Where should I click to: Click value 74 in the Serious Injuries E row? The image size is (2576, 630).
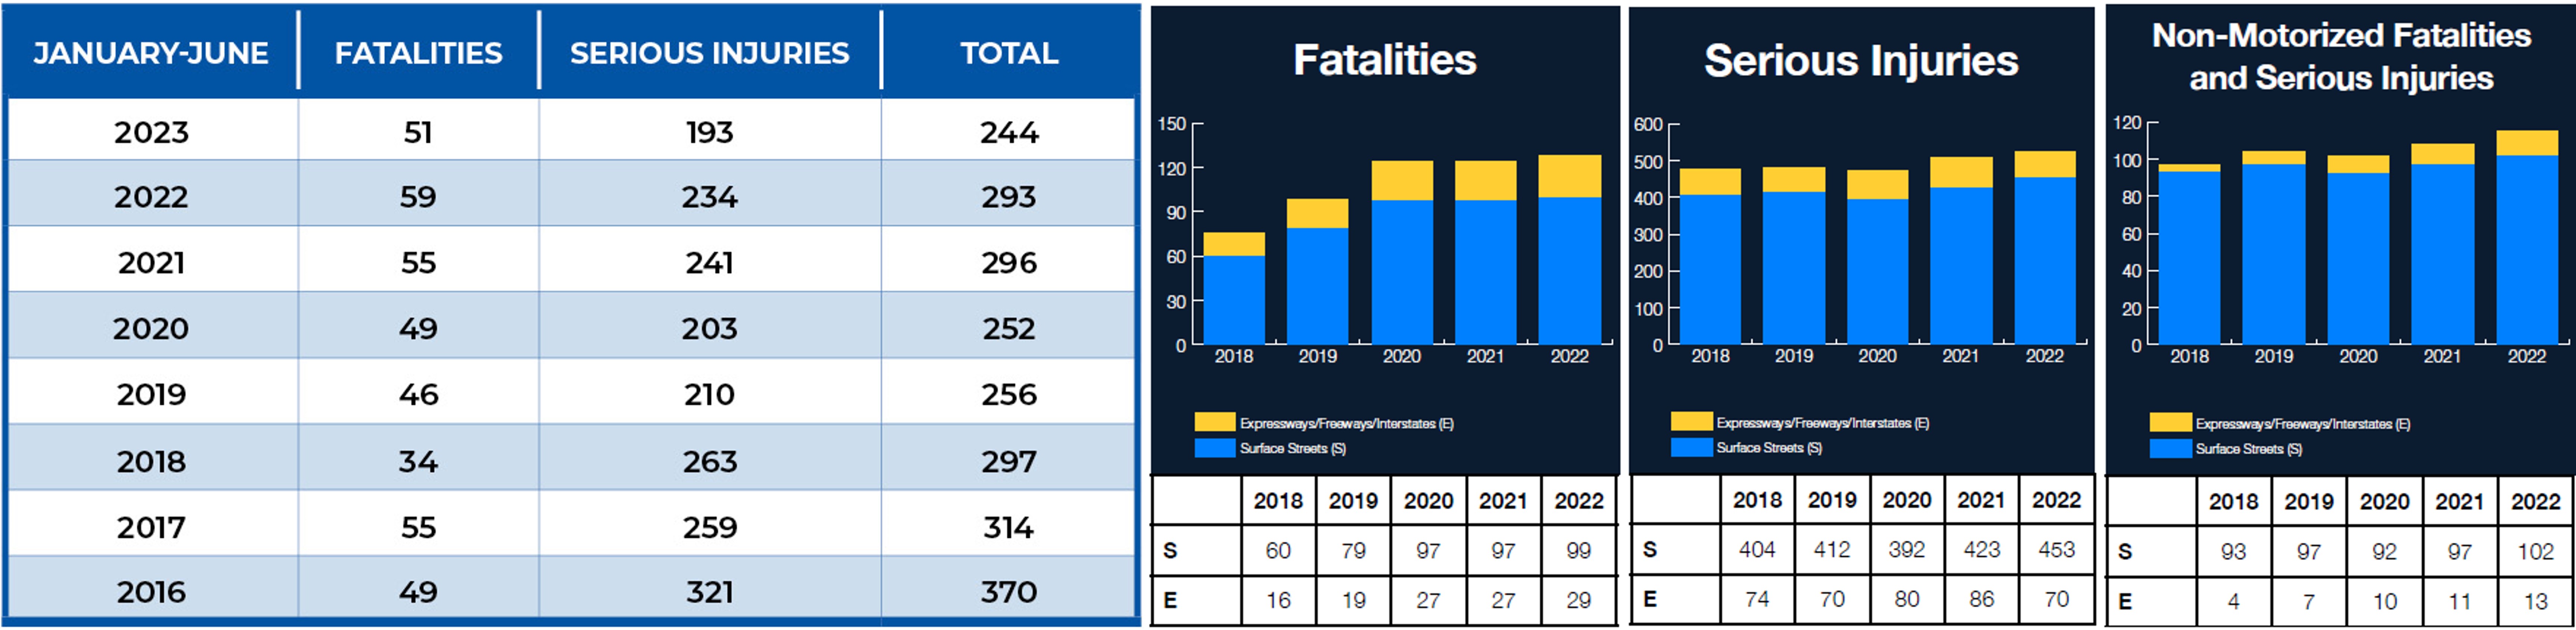(1757, 600)
